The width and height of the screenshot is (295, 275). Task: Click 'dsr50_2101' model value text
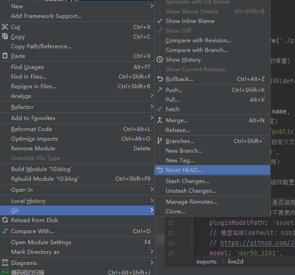pyautogui.click(x=257, y=253)
